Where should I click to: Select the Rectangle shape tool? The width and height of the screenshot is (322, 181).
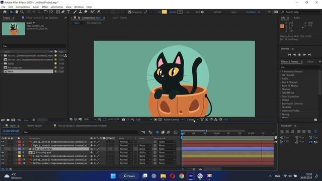coord(58,12)
